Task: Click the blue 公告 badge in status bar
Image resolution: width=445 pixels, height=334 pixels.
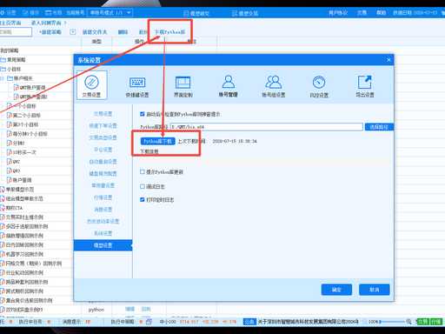Action: 249,322
